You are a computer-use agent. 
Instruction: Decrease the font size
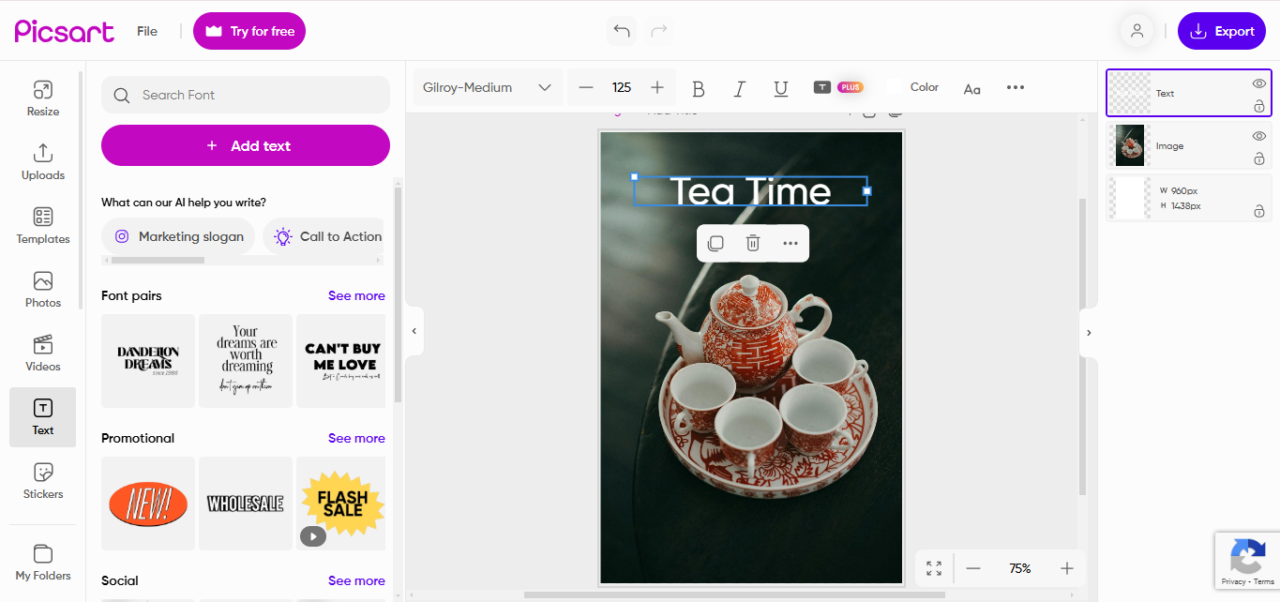tap(586, 87)
